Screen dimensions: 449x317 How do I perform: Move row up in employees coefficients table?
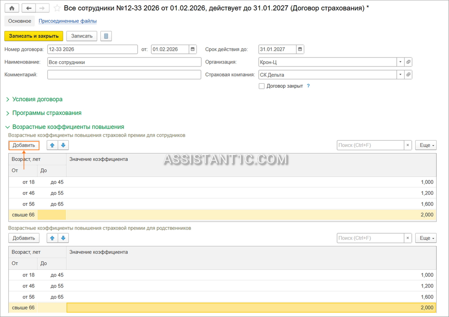point(52,145)
